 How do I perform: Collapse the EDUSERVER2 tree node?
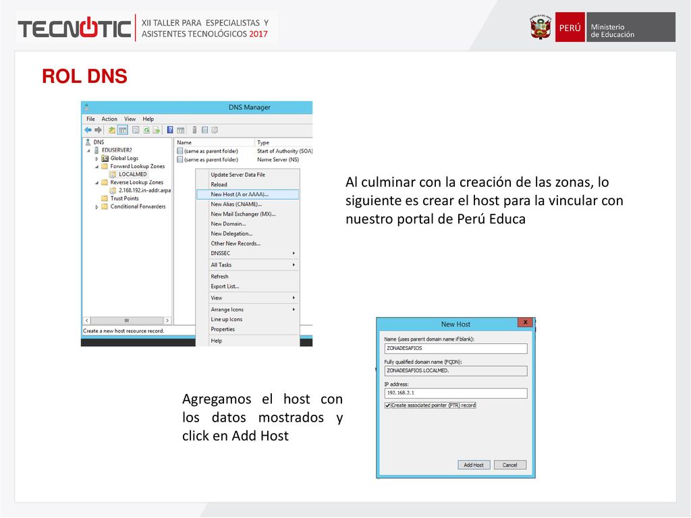tap(88, 150)
